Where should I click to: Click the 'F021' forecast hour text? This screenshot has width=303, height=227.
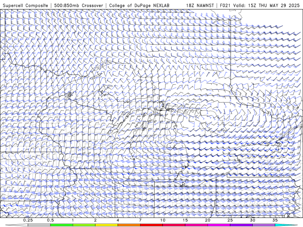pos(225,5)
